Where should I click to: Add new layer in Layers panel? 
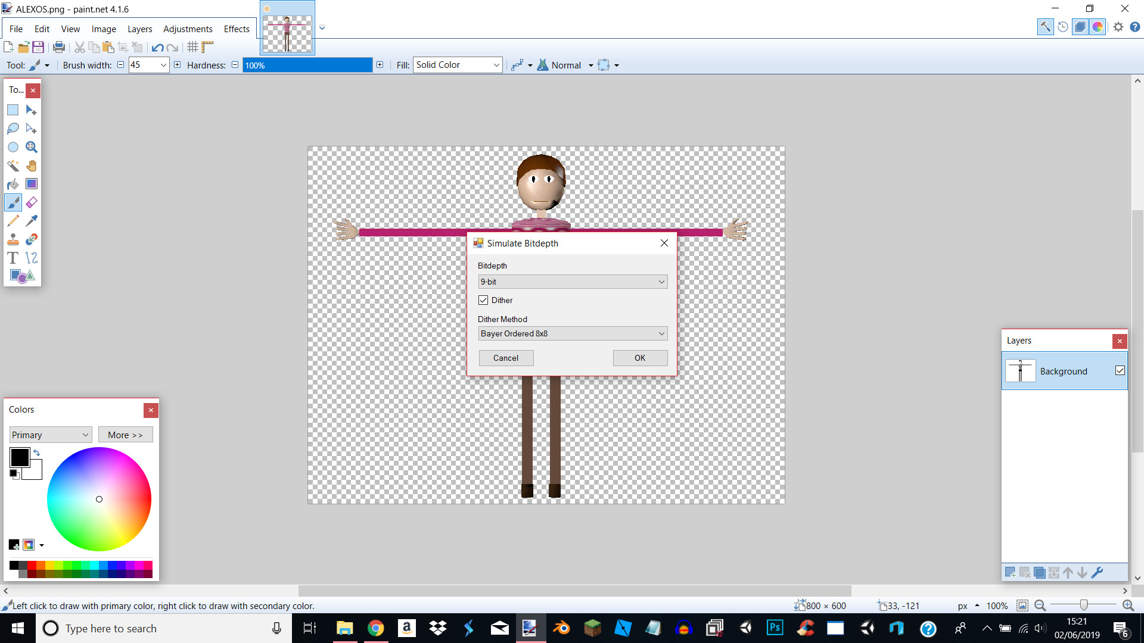[x=1011, y=573]
